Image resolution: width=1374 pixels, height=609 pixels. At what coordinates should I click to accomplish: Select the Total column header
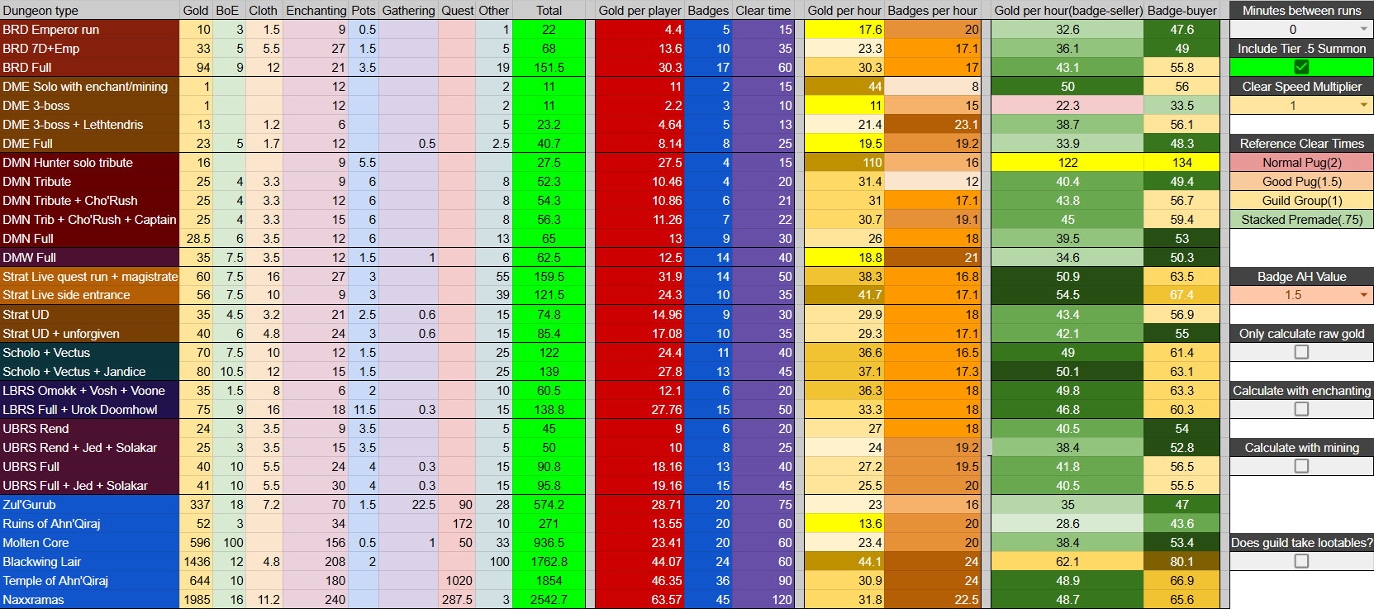(549, 11)
